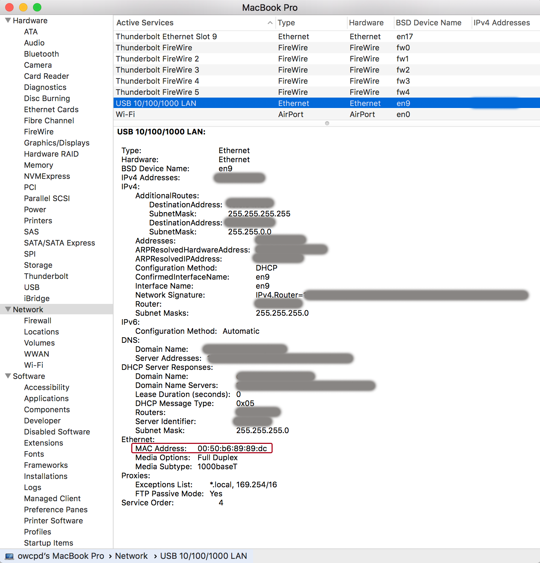
Task: Open Firewall under Network
Action: (x=38, y=321)
